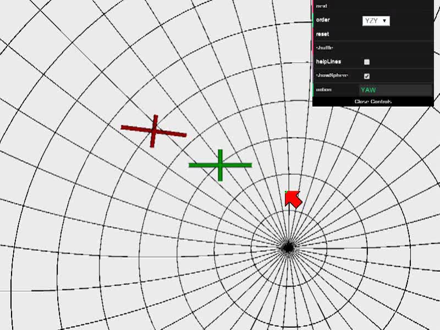440x330 pixels.
Task: Click the dark red cross marker
Action: pyautogui.click(x=154, y=131)
